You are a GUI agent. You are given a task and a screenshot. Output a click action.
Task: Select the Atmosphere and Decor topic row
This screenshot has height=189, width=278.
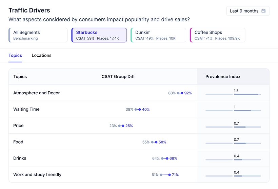[37, 93]
